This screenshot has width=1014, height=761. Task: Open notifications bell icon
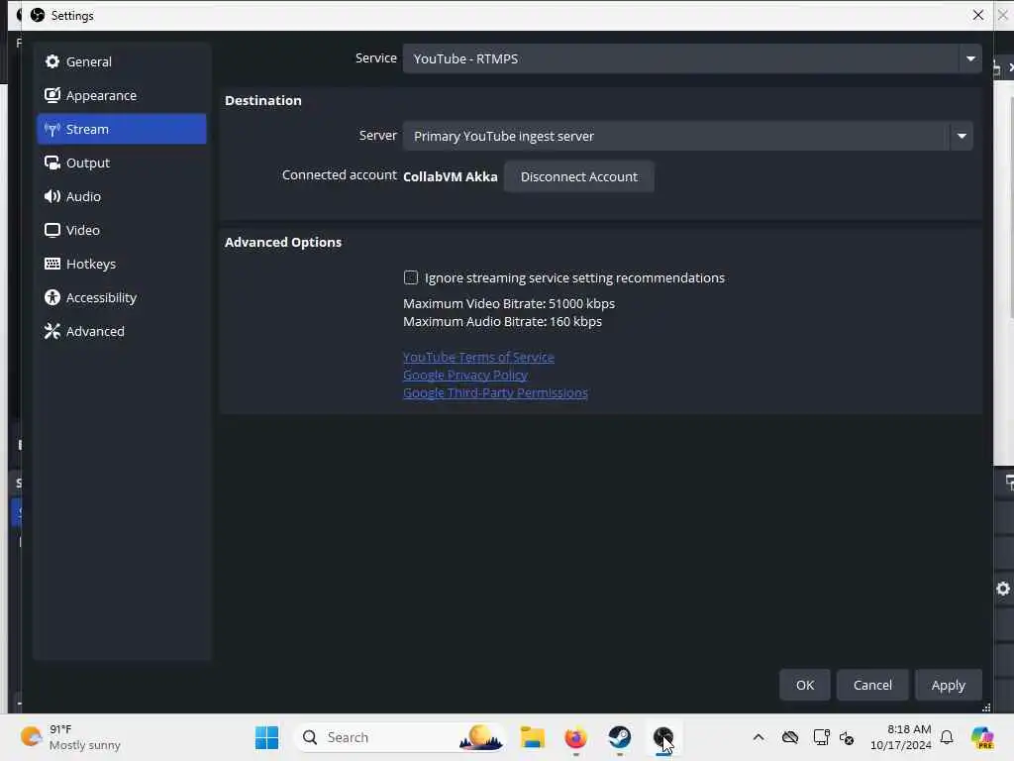click(x=947, y=737)
